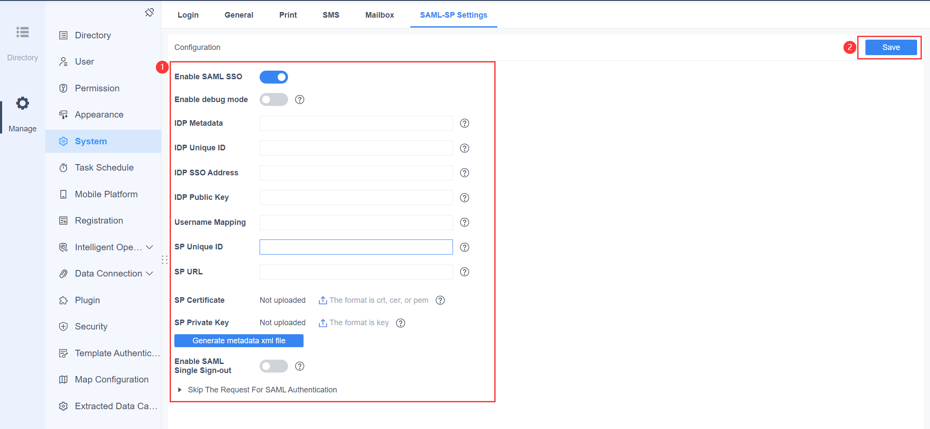This screenshot has height=429, width=930.
Task: Expand the Intelligent Operations menu
Action: tap(150, 247)
